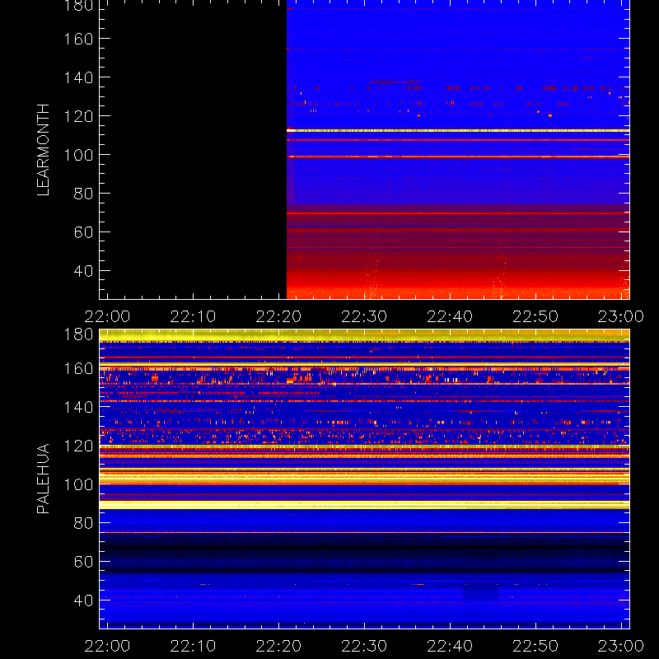Click the wide yellow band near 90 in Palehua

[x=364, y=505]
